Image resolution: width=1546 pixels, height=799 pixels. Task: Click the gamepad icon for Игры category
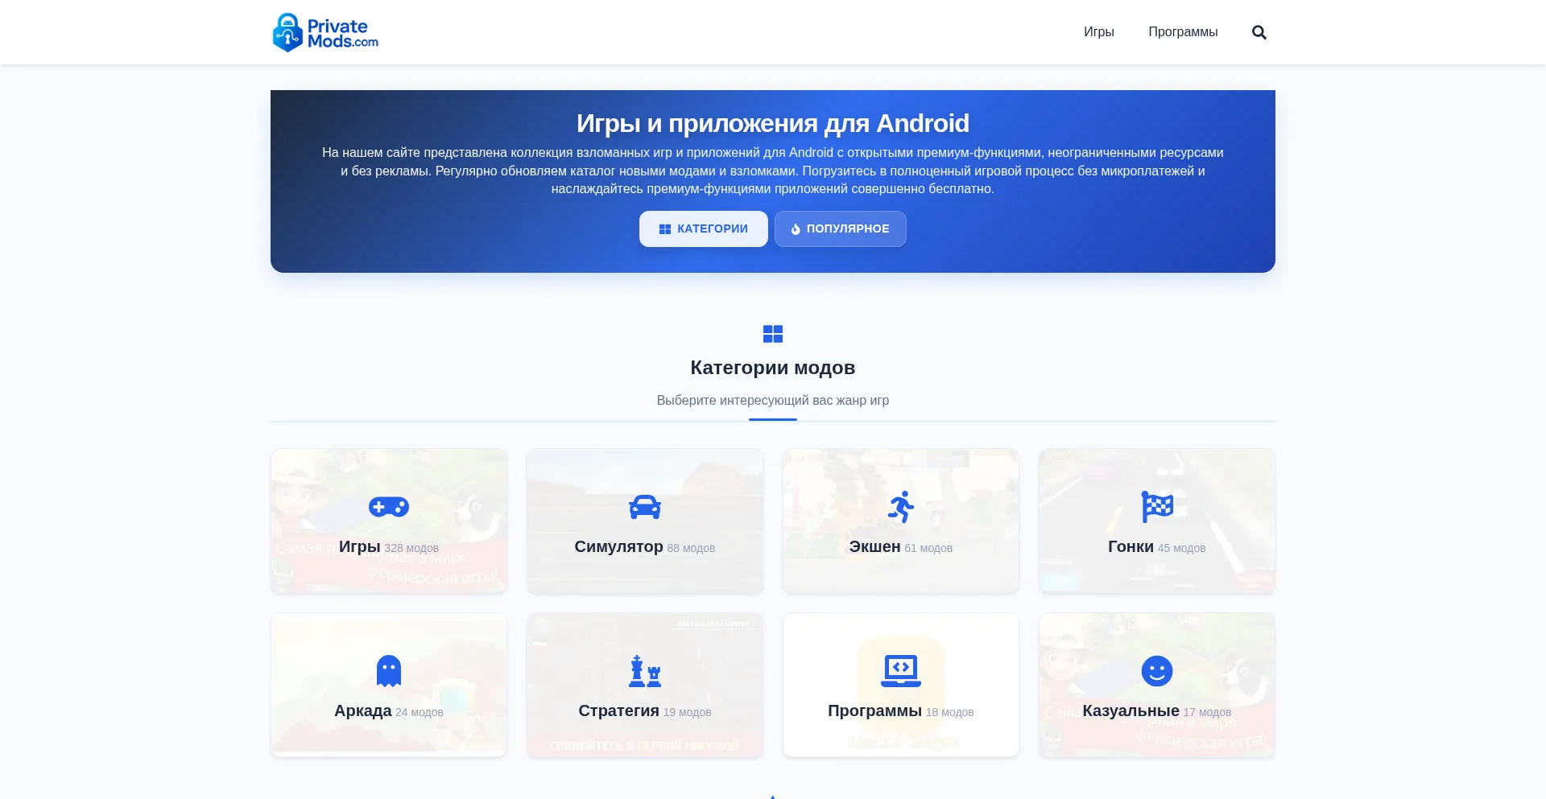[389, 507]
